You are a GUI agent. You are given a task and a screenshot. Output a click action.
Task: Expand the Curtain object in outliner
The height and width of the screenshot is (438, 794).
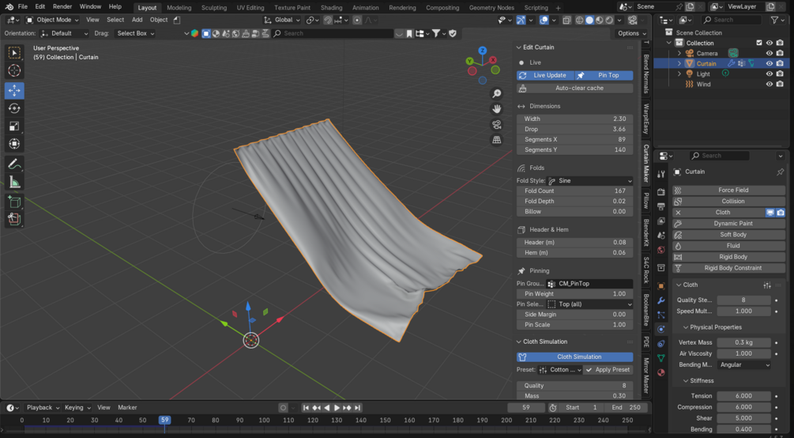(x=679, y=63)
